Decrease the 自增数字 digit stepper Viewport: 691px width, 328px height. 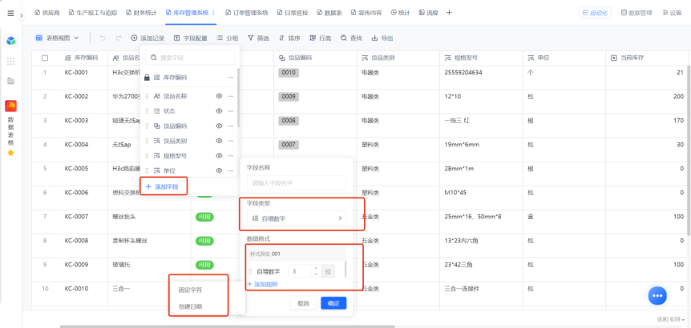click(316, 274)
